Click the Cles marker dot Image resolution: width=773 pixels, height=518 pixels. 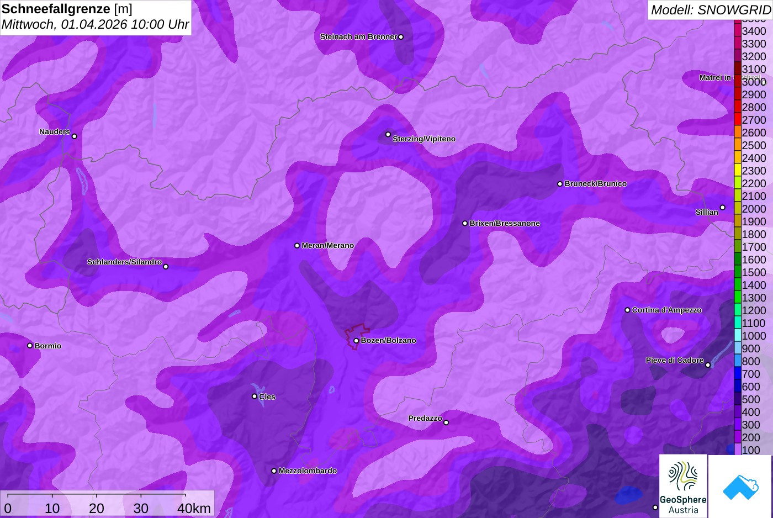pos(255,397)
